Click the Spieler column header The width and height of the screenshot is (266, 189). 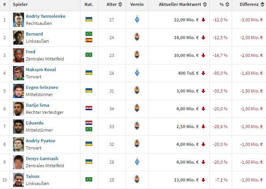coord(20,5)
